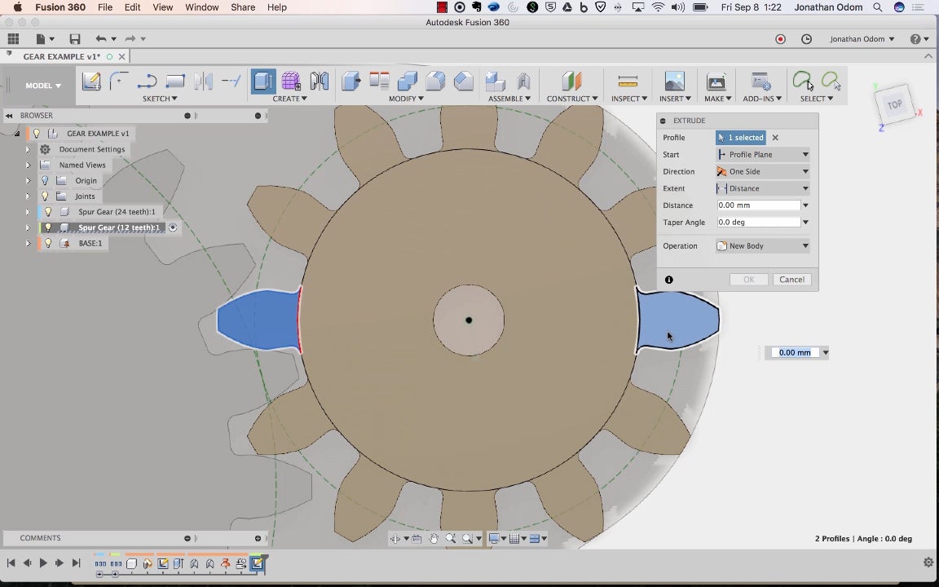The image size is (939, 587).
Task: Open the Operation dropdown showing New Body
Action: (x=763, y=246)
